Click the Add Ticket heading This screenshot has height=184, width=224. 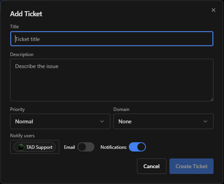[26, 14]
